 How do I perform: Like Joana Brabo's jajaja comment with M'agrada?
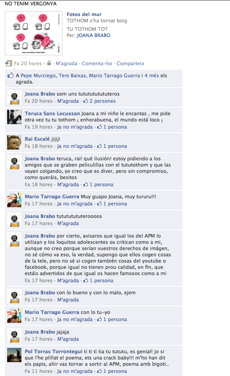tap(68, 339)
